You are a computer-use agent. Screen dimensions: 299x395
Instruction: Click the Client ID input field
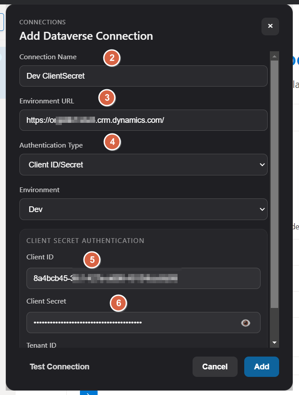click(x=144, y=278)
